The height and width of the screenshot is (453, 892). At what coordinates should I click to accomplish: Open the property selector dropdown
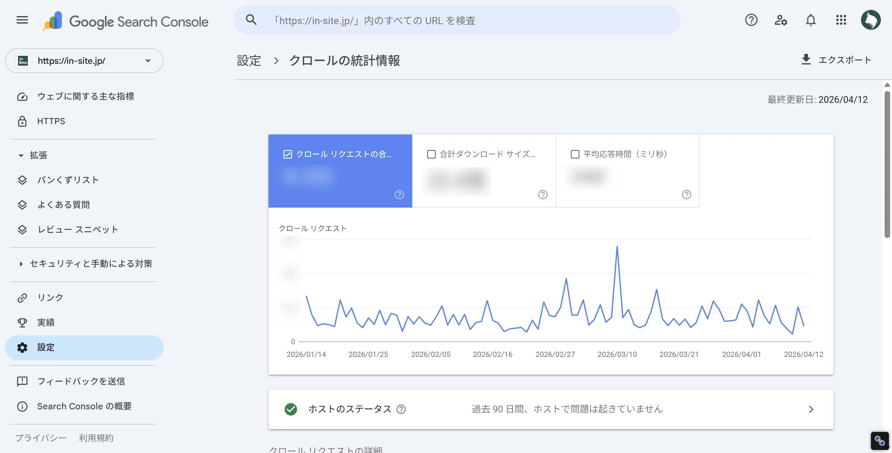[x=148, y=61]
